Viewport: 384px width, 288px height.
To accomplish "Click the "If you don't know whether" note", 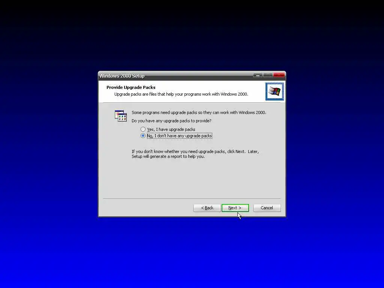I will click(x=195, y=154).
